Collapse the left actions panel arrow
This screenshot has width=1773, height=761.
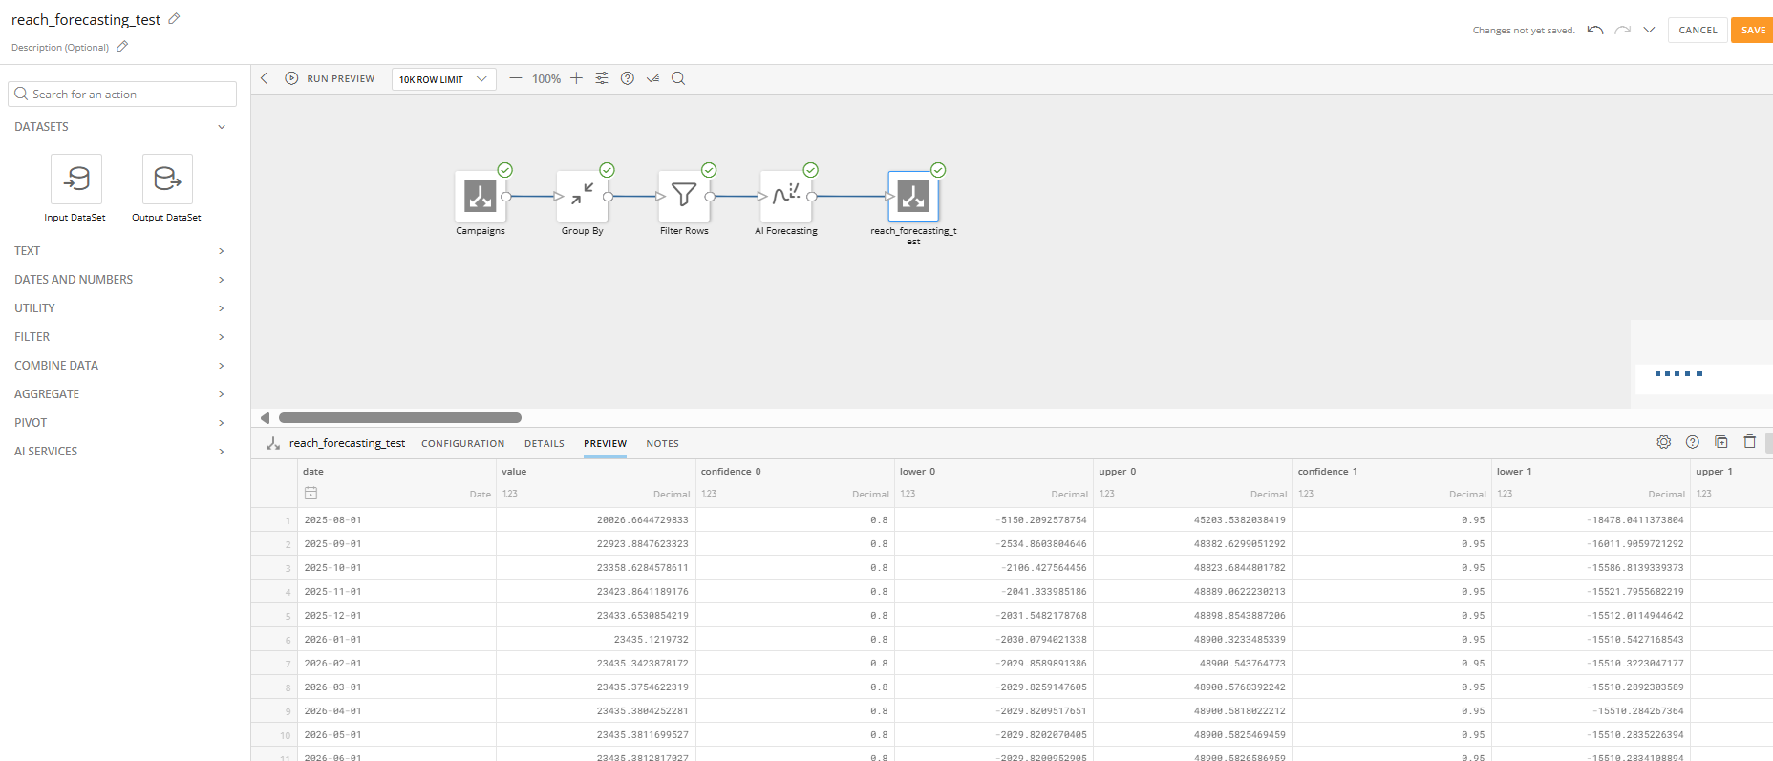[x=265, y=78]
